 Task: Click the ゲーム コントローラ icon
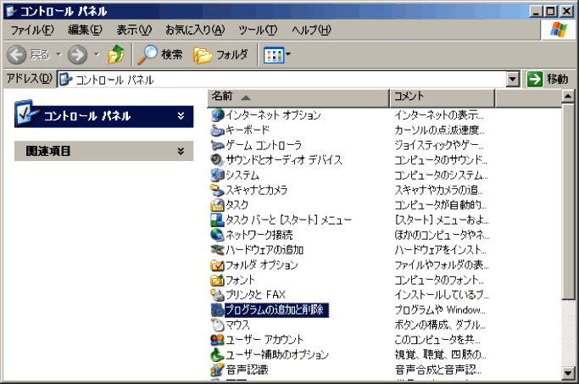click(x=217, y=145)
